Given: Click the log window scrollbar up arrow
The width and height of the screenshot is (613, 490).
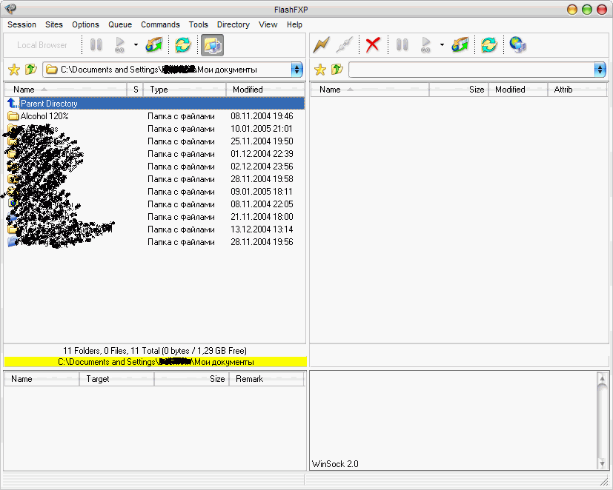Looking at the screenshot, I should click(x=602, y=378).
